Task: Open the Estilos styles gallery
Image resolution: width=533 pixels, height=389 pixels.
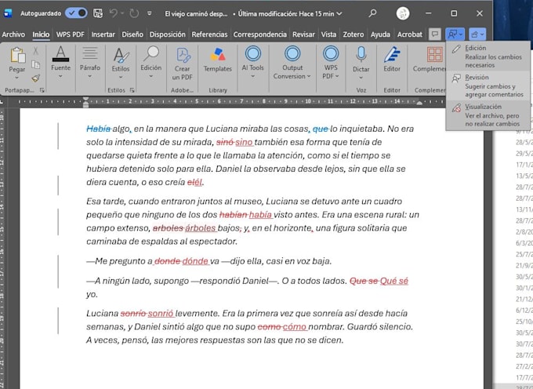Action: coord(121,63)
